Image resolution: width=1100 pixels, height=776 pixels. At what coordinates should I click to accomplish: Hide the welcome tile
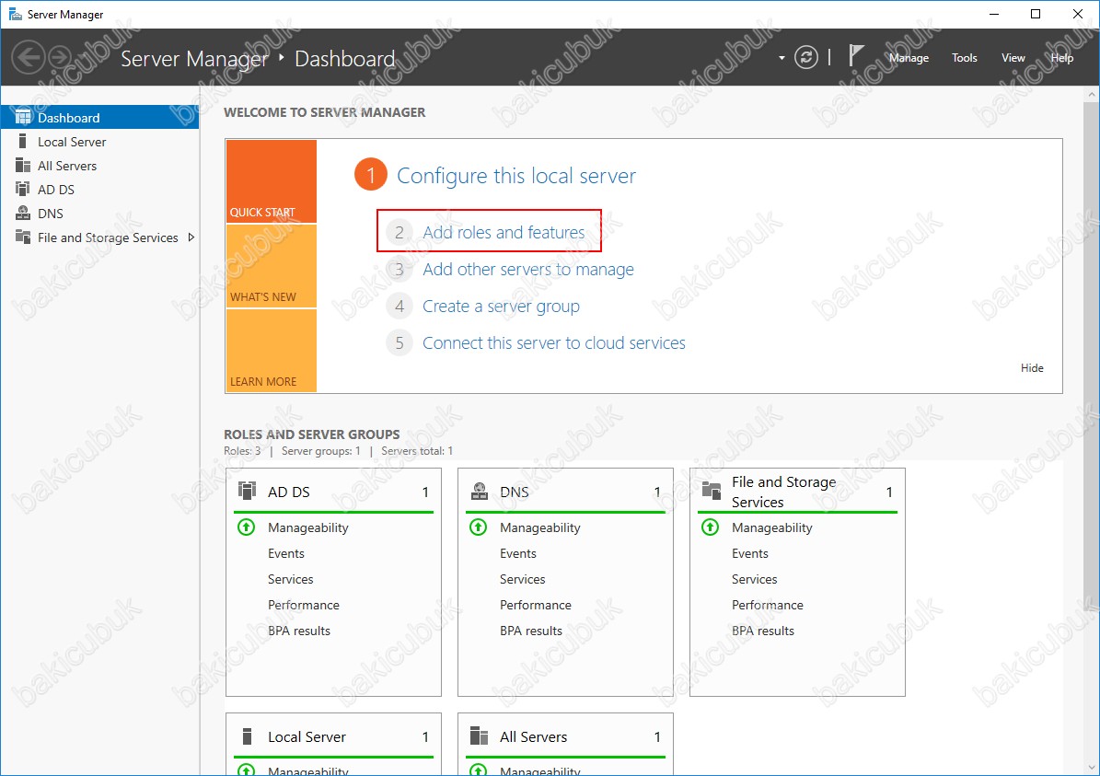[1031, 367]
